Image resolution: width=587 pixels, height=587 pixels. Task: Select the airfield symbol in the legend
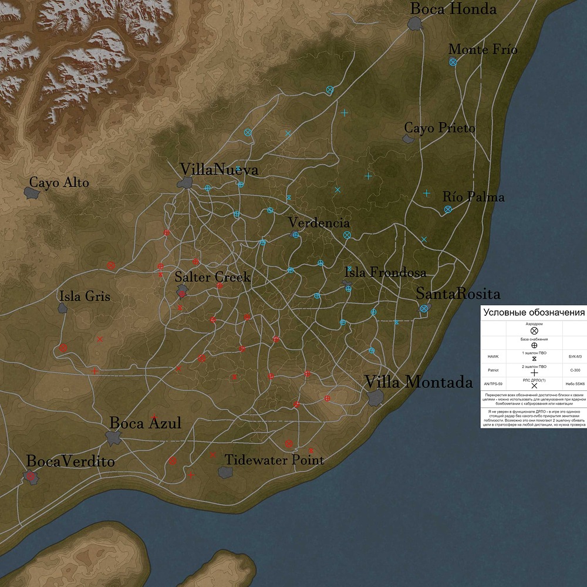pos(534,330)
